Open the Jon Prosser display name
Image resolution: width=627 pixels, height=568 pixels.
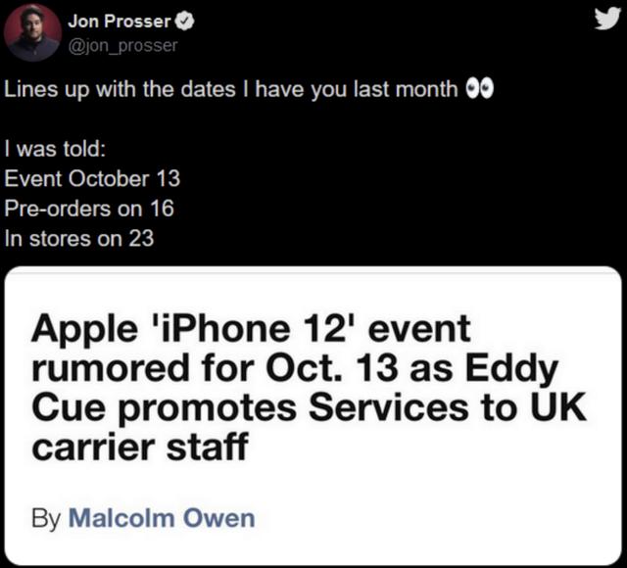point(120,22)
